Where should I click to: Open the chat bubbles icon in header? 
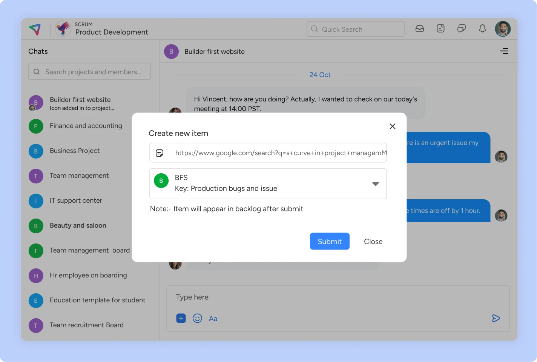(461, 29)
